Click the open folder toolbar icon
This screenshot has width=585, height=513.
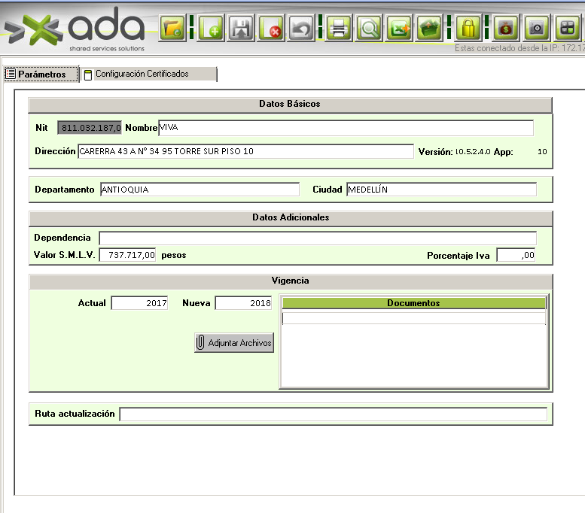pyautogui.click(x=172, y=29)
